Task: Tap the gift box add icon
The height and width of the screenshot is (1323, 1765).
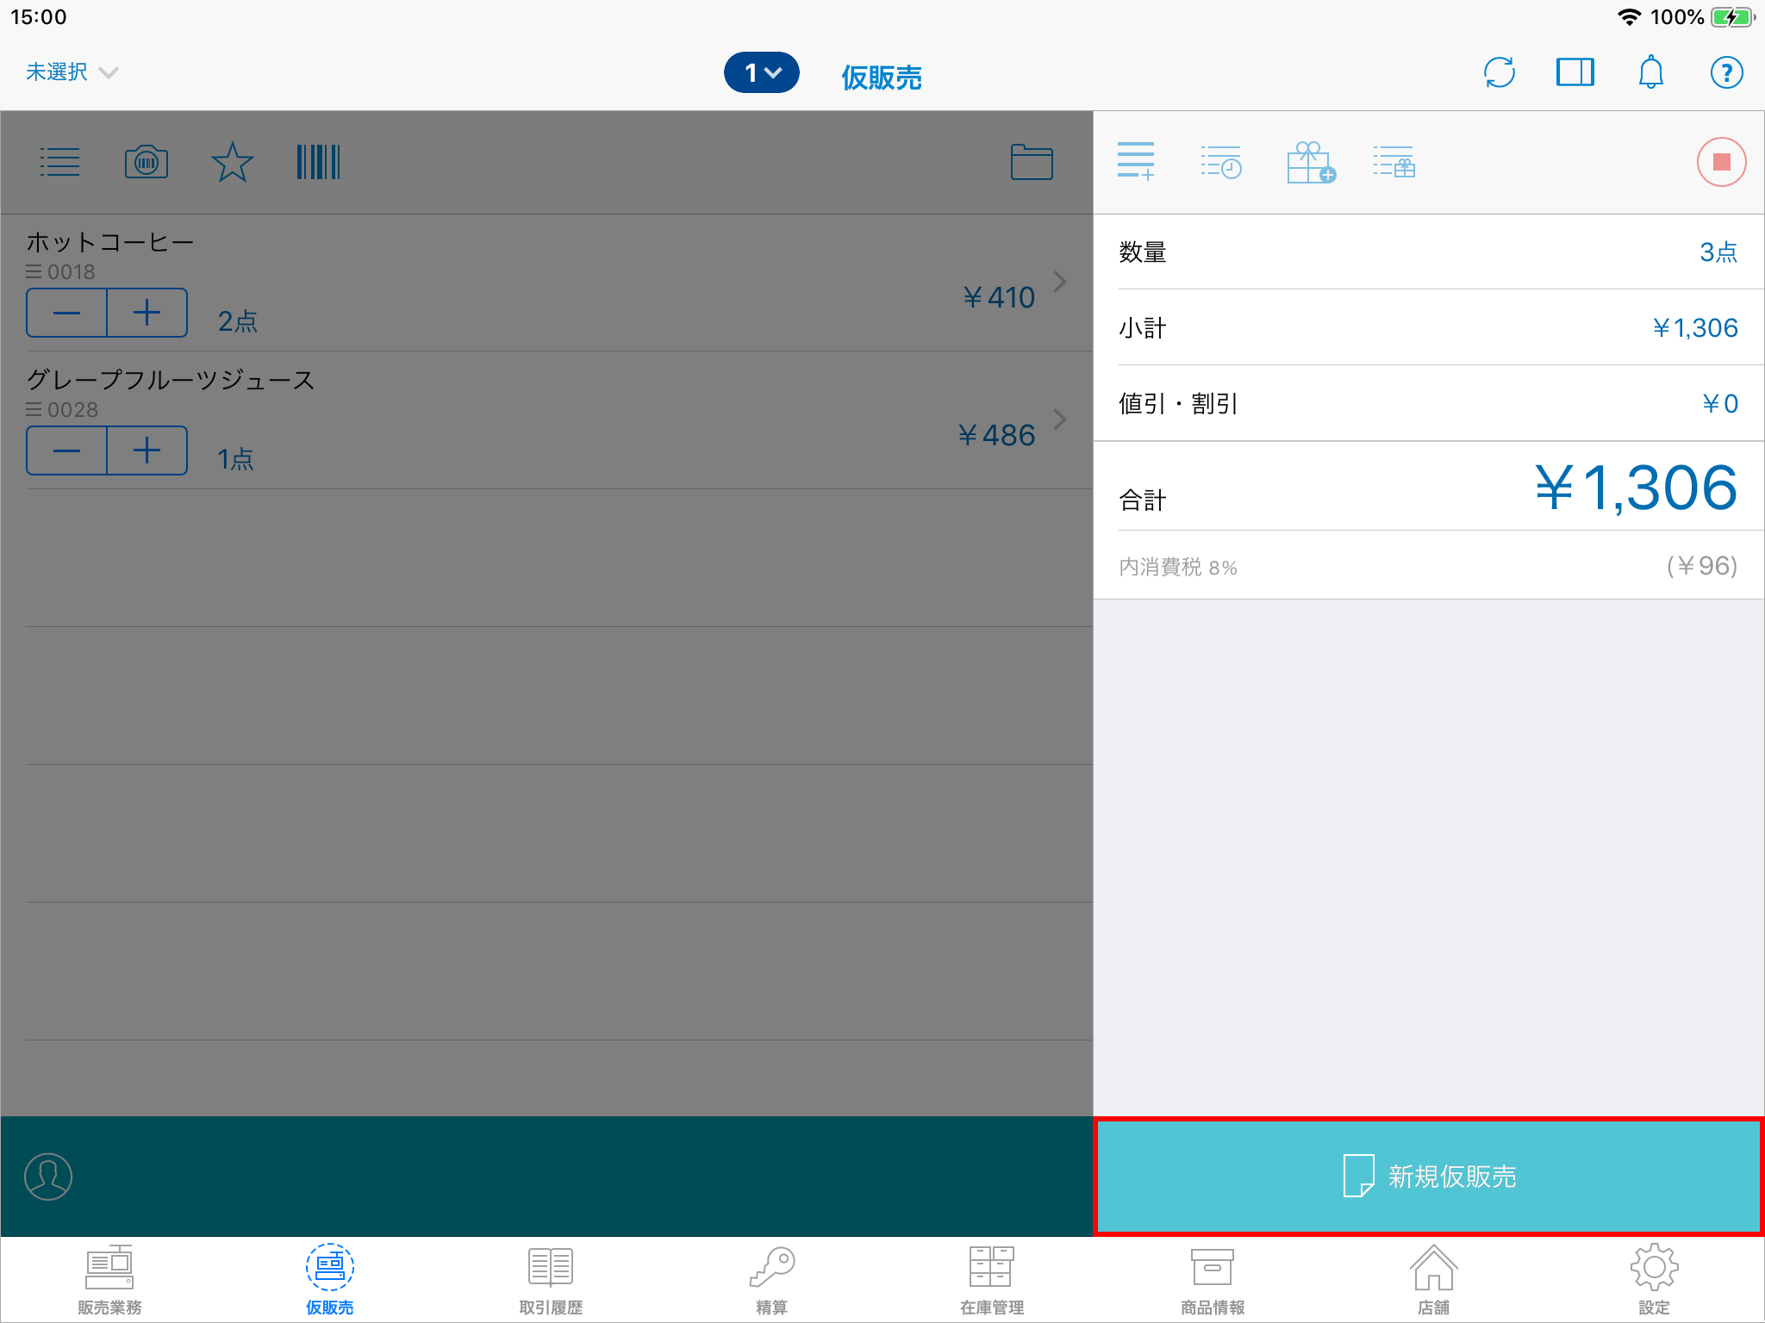Action: (1310, 162)
